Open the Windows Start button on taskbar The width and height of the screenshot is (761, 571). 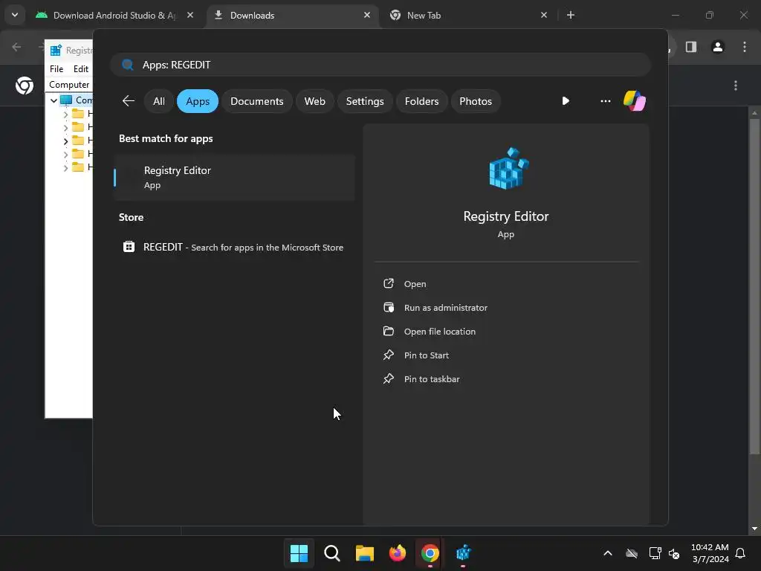(x=299, y=553)
